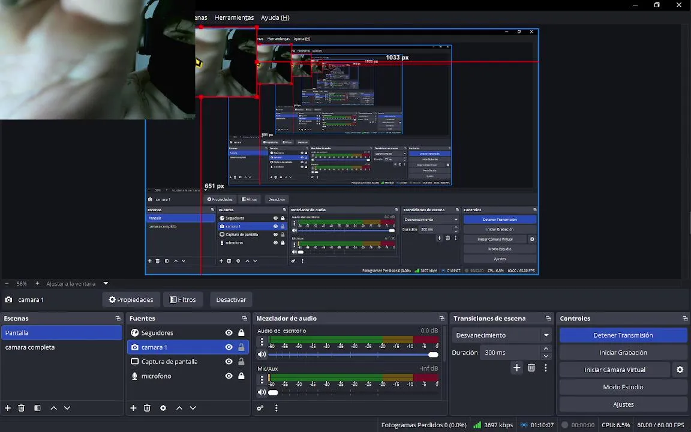Pop out the Escenas dock panel
The height and width of the screenshot is (432, 691).
(x=118, y=318)
